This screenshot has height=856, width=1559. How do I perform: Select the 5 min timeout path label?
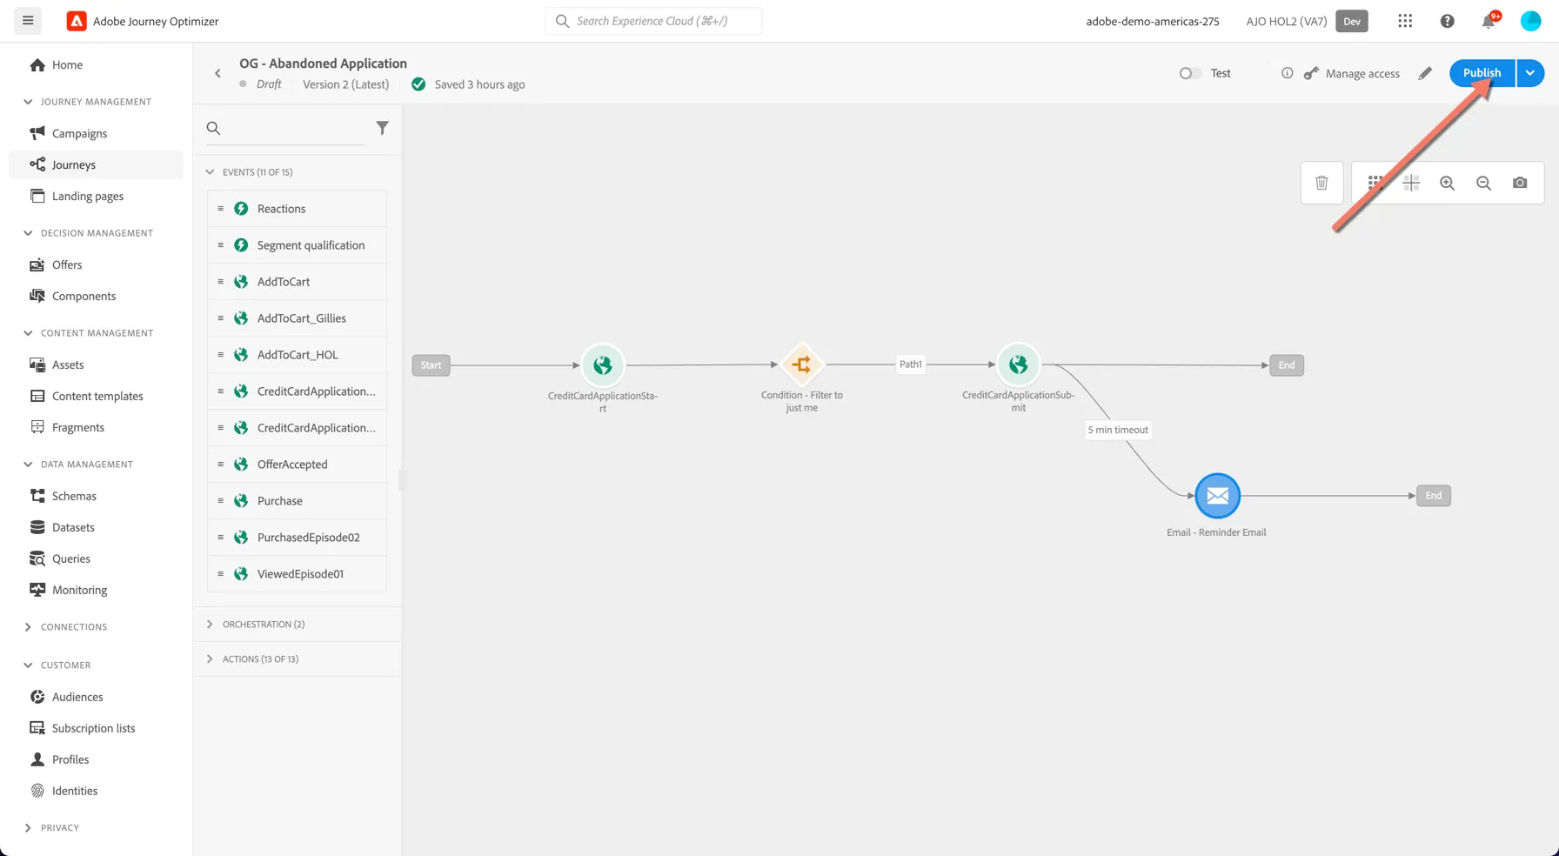[1118, 430]
